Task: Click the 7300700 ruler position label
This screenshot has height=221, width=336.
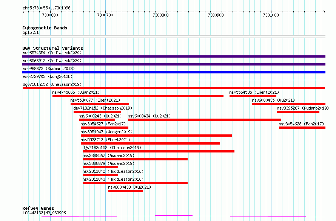Action: pos(105,15)
